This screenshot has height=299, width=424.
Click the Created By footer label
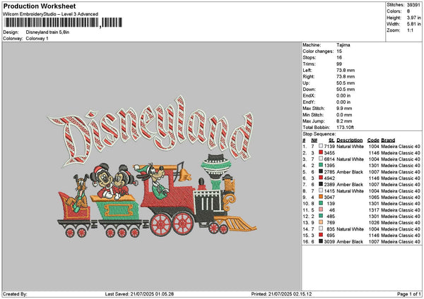(15, 294)
